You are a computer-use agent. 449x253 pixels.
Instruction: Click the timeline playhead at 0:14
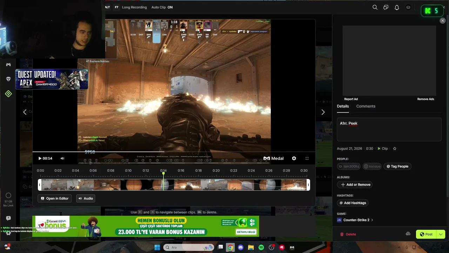(163, 174)
